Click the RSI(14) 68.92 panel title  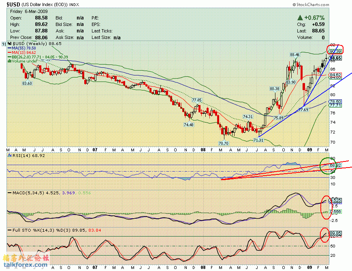click(x=29, y=155)
